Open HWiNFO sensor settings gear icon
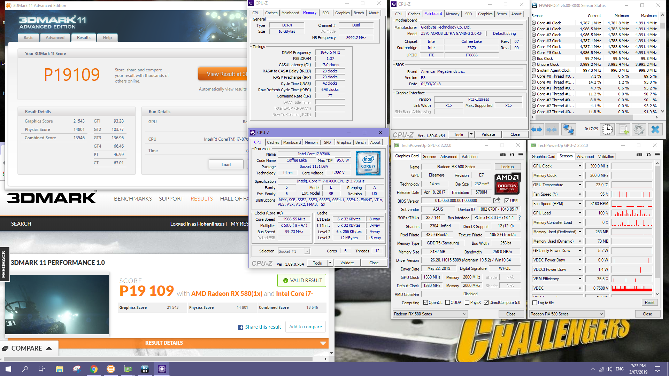Viewport: 669px width, 376px height. pyautogui.click(x=639, y=130)
